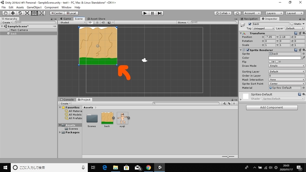The height and width of the screenshot is (172, 306).
Task: Open the Collab button
Action: point(223,13)
